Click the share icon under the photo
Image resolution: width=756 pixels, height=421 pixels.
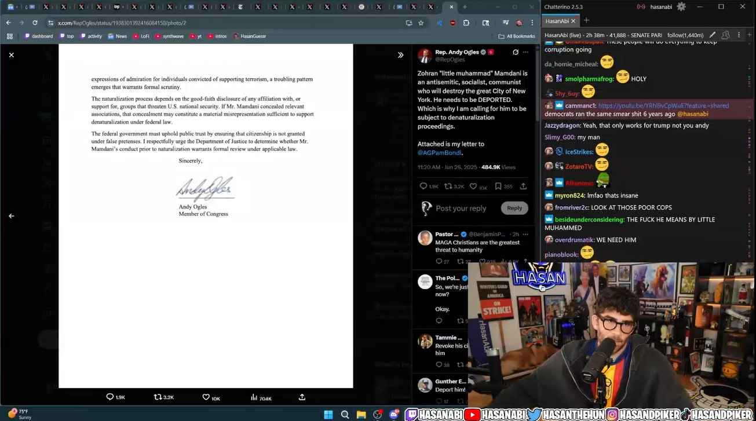pos(302,397)
